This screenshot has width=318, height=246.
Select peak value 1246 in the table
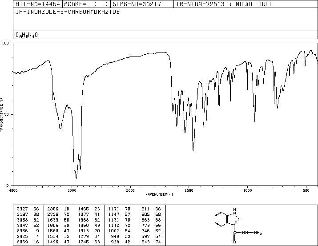(83, 242)
